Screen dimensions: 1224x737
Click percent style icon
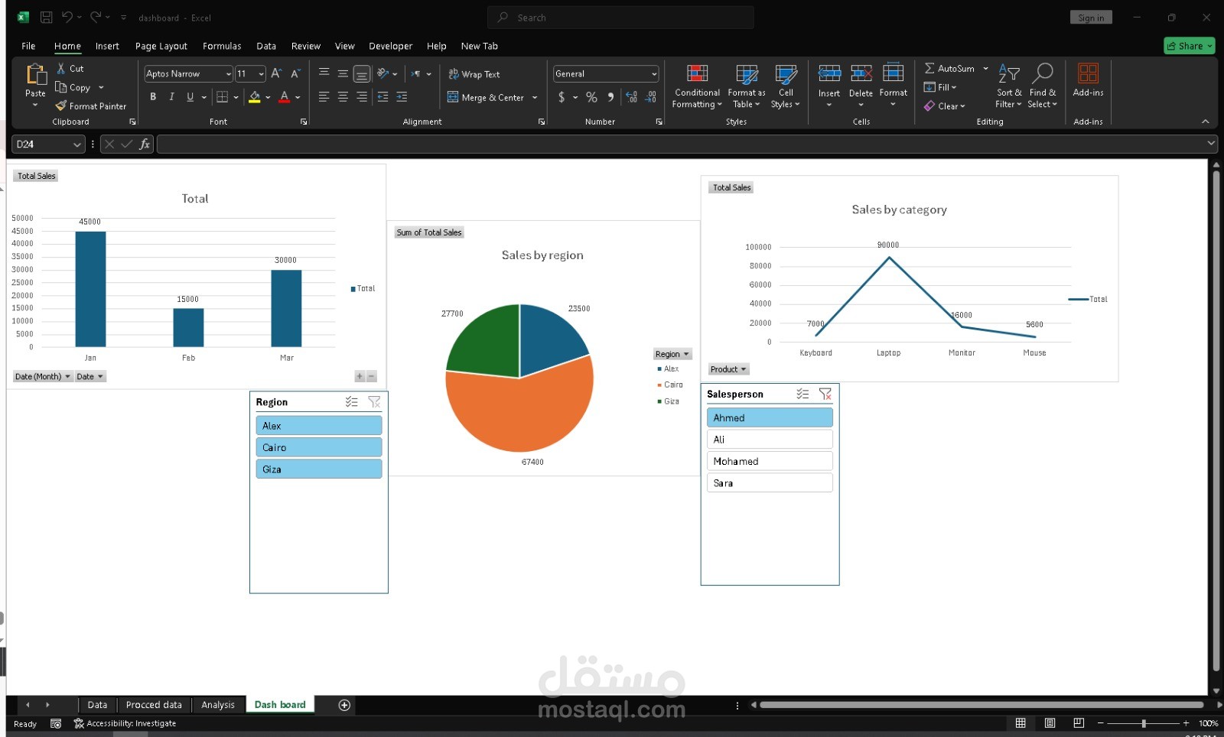591,97
